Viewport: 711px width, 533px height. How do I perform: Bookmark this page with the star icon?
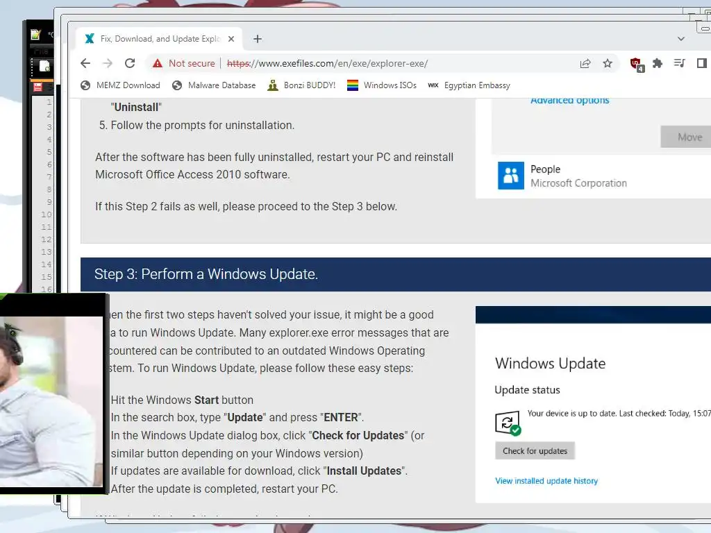pyautogui.click(x=608, y=63)
